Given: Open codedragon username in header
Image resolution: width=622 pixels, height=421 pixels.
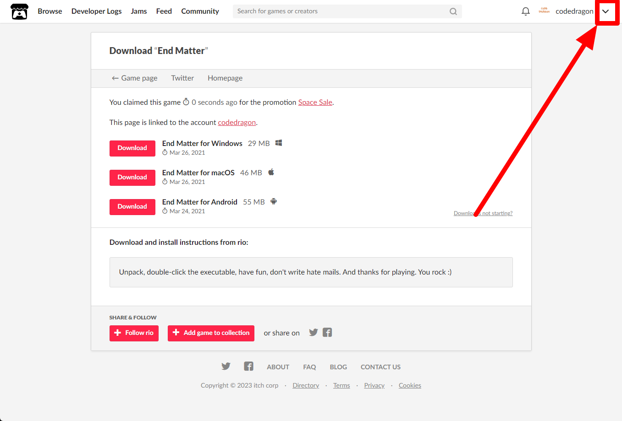Looking at the screenshot, I should (574, 11).
